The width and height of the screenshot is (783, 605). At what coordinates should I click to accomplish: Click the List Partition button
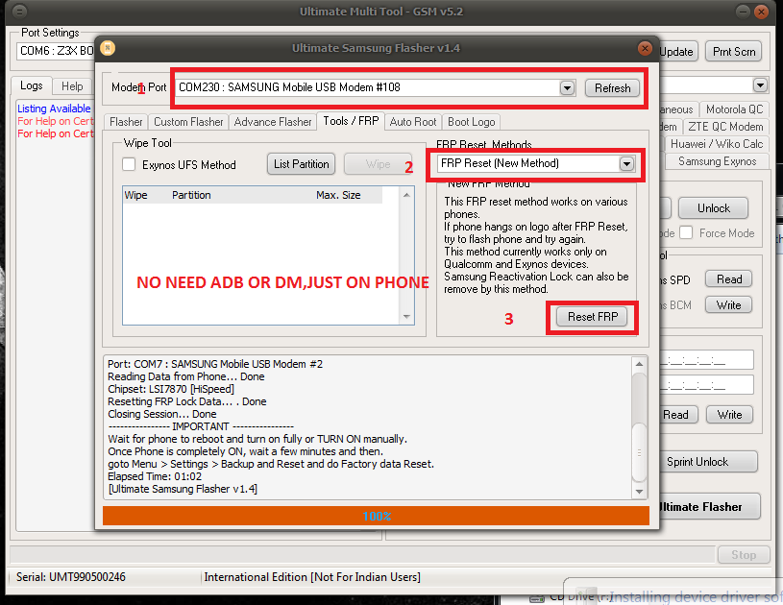[x=301, y=164]
